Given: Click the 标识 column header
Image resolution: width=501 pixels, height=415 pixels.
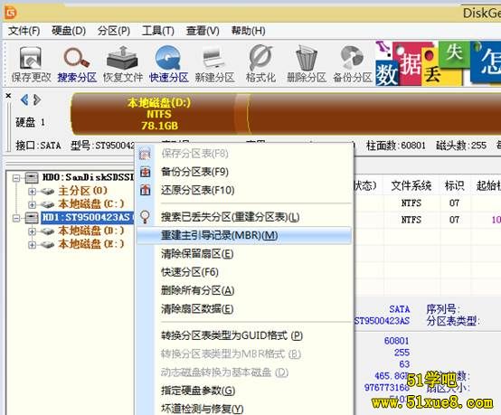Looking at the screenshot, I should click(454, 185).
